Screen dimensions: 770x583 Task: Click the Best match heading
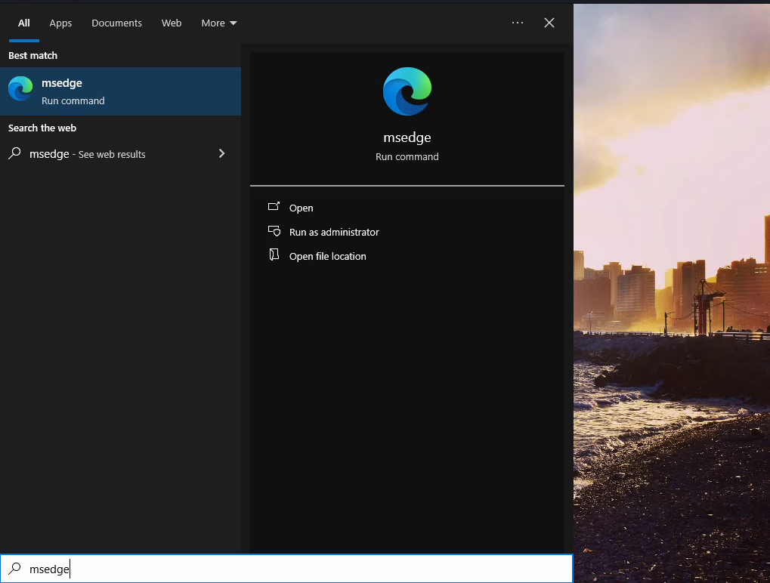click(x=33, y=55)
